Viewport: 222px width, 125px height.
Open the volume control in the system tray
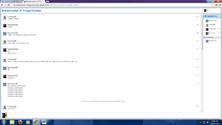tap(208, 122)
